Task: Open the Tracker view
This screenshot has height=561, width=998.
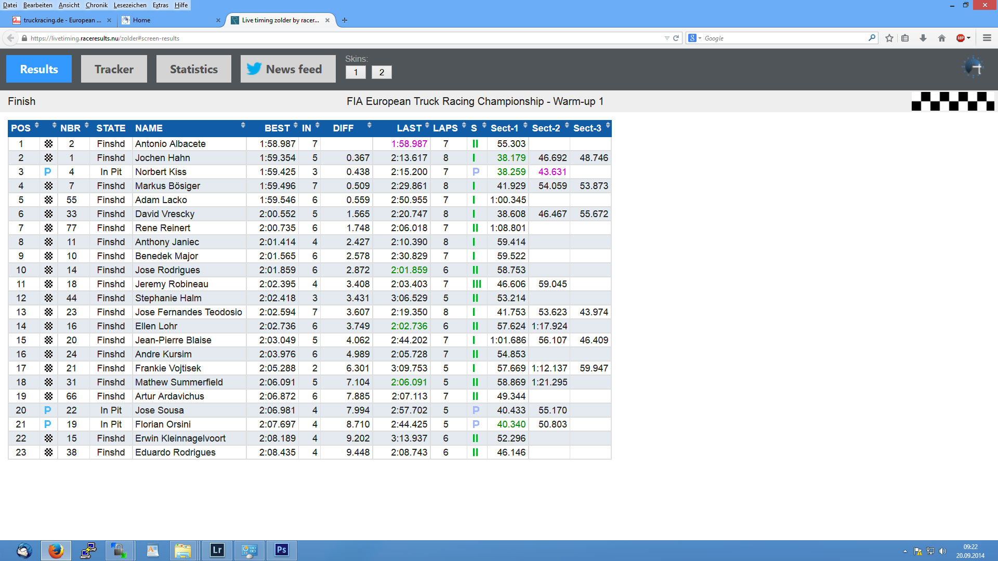Action: click(114, 69)
